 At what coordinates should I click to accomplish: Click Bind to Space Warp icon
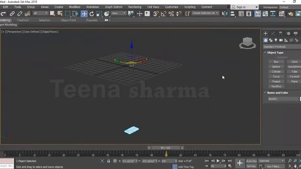[x=27, y=14]
